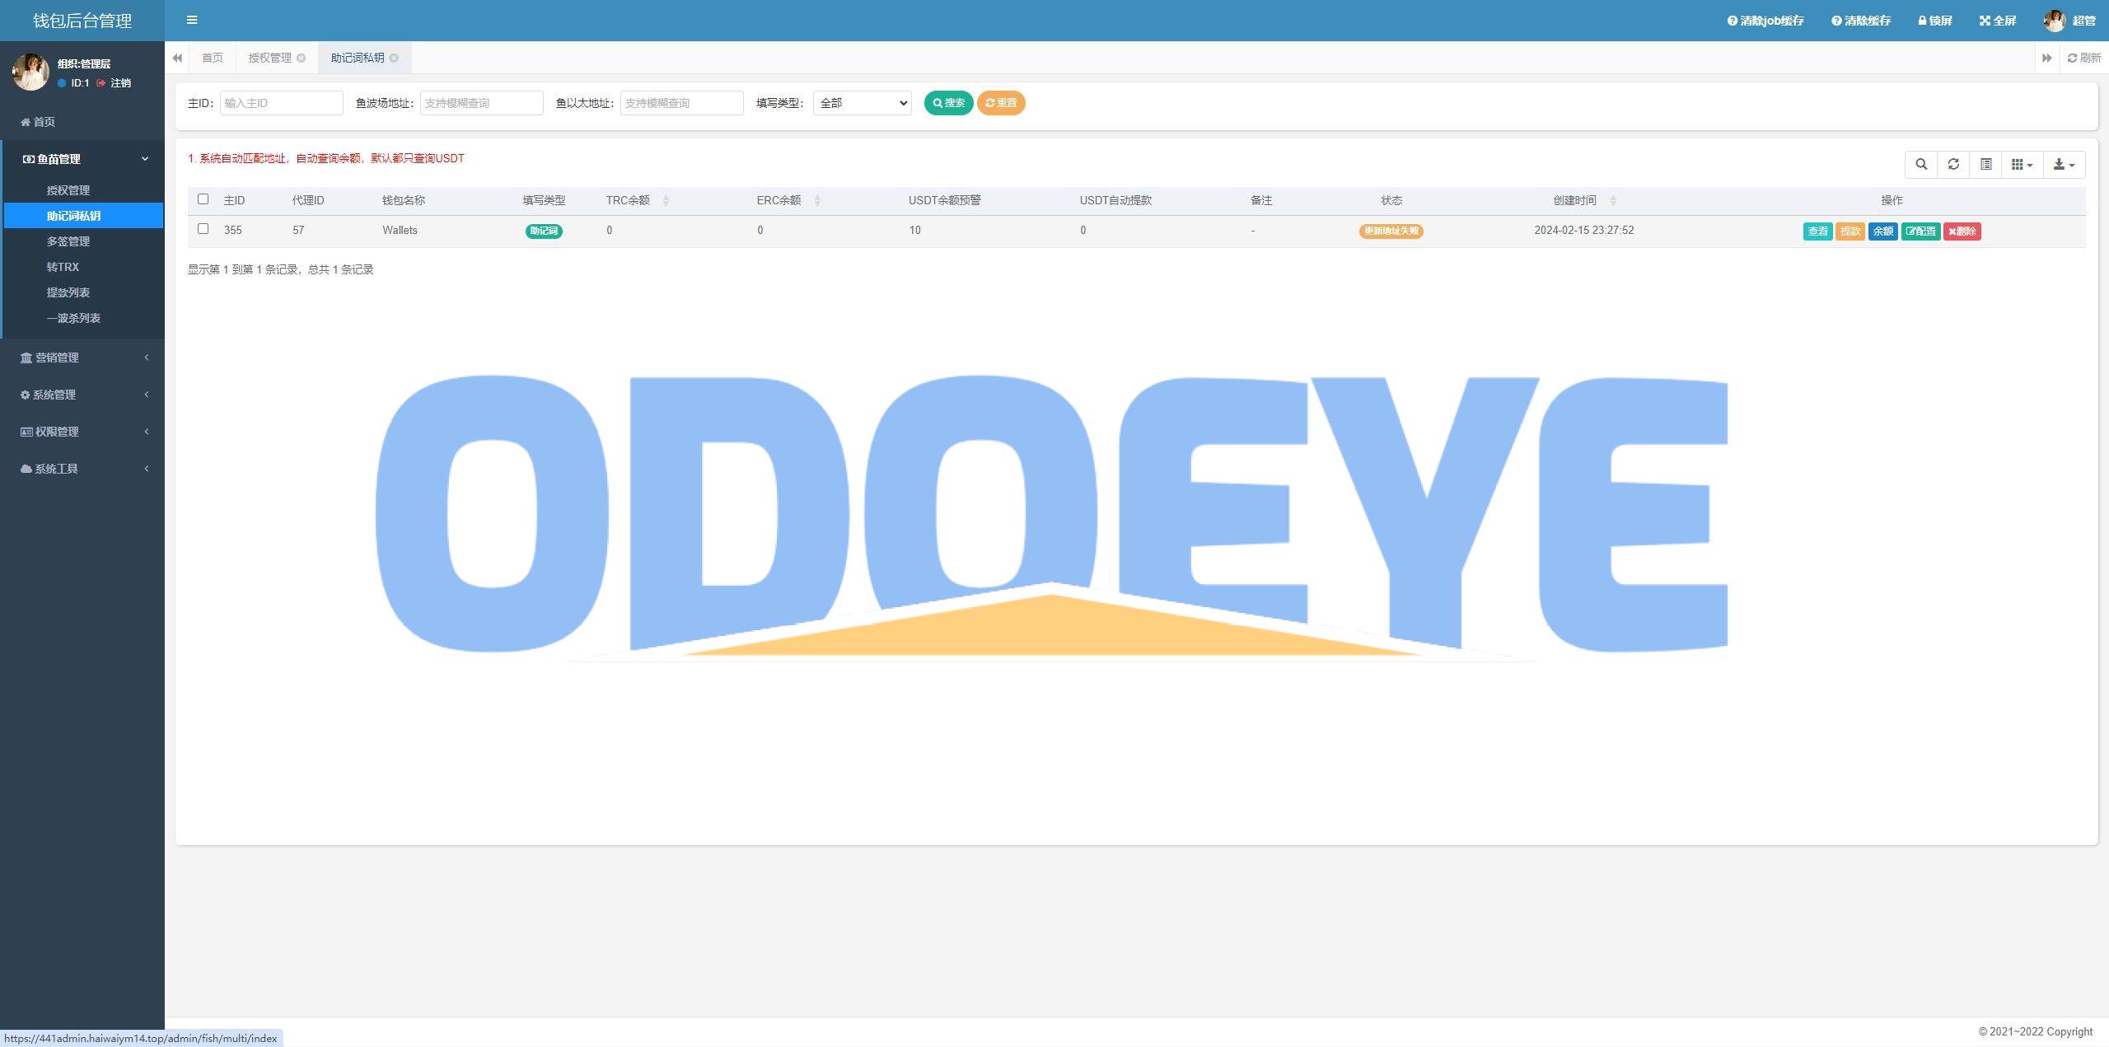Open 提款列表 in the sidebar
Screen dimensions: 2109x1047
[x=68, y=292]
